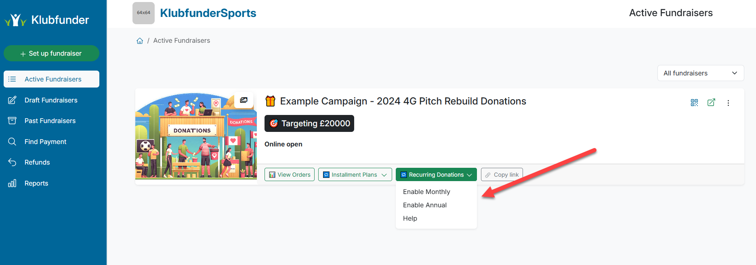The width and height of the screenshot is (756, 265).
Task: Select Enable Monthly from the menu
Action: (x=426, y=192)
